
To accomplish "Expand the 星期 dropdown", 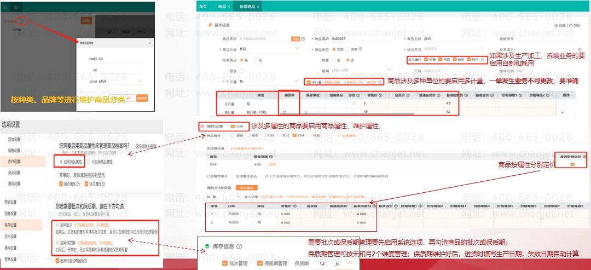I will (390, 69).
